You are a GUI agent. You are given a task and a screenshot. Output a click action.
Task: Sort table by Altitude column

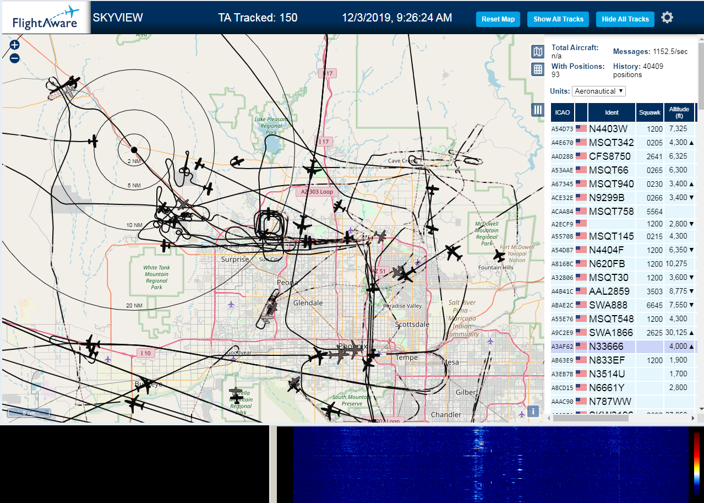(679, 112)
